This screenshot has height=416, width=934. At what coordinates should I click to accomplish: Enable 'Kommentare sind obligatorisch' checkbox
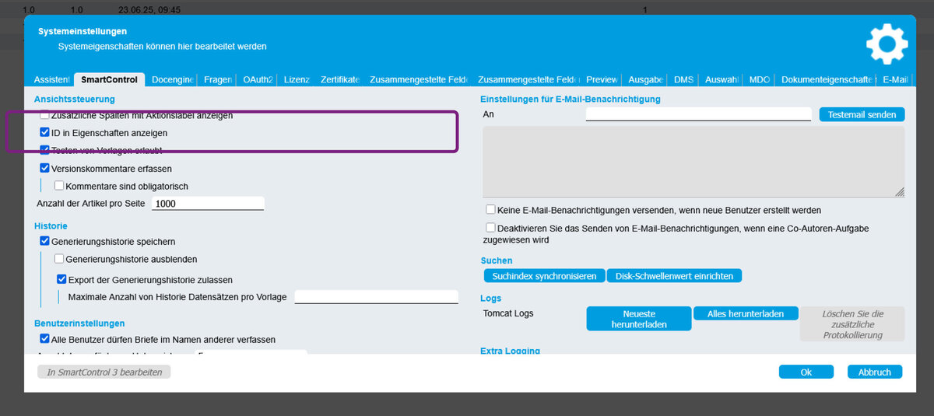59,186
